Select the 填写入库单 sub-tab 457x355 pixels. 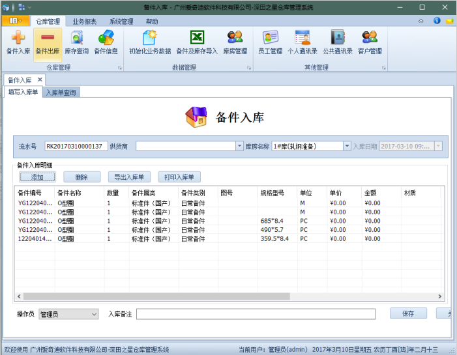[x=23, y=92]
